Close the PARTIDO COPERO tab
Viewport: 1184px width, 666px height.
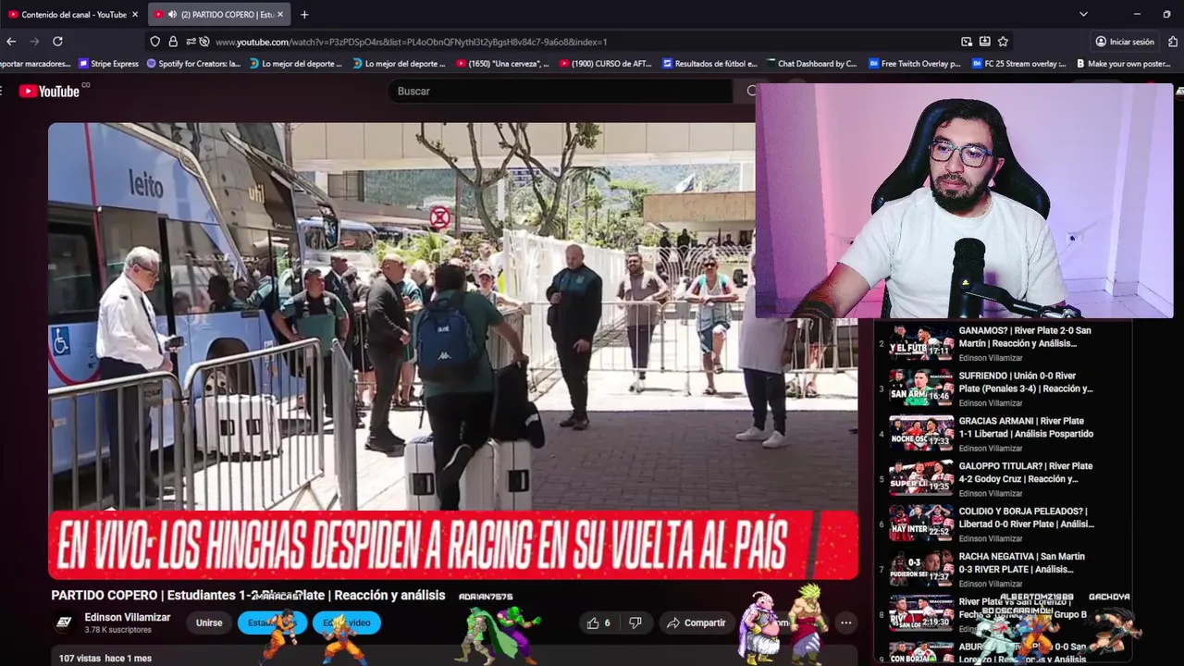point(280,15)
